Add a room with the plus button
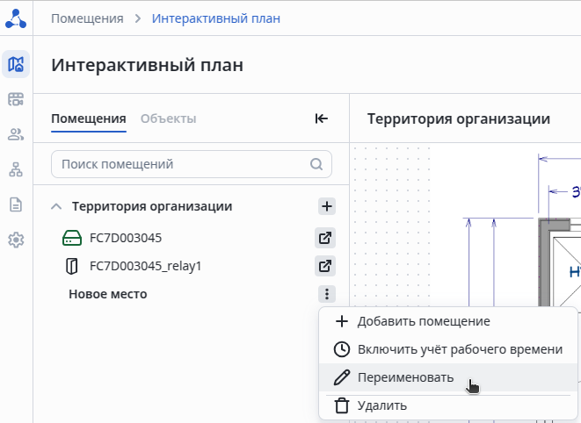The image size is (581, 423). pos(326,206)
